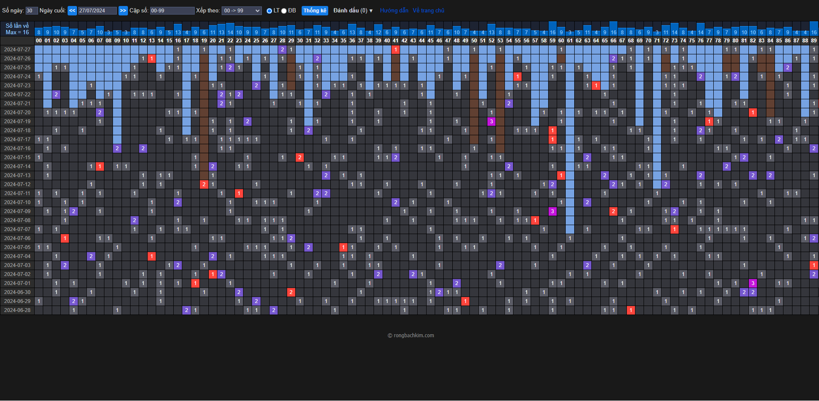Image resolution: width=819 pixels, height=401 pixels.
Task: Click red 1 cell in 2024-06-28 row
Action: click(631, 310)
